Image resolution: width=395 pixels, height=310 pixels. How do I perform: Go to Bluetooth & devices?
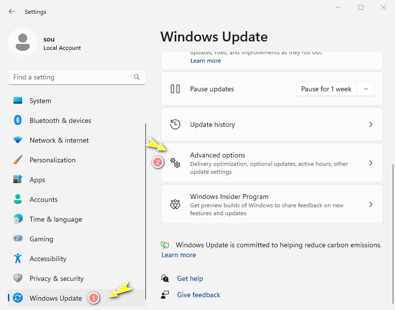coord(77,120)
